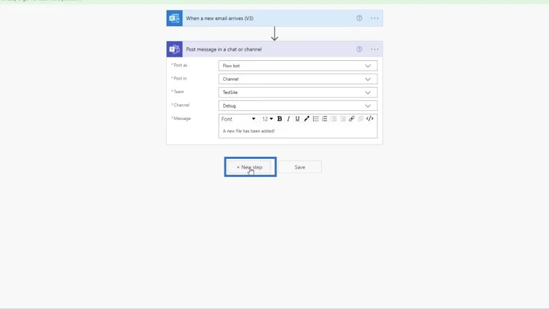Expand the Channel Debug dropdown
Screen dimensions: 549x309
298,106
